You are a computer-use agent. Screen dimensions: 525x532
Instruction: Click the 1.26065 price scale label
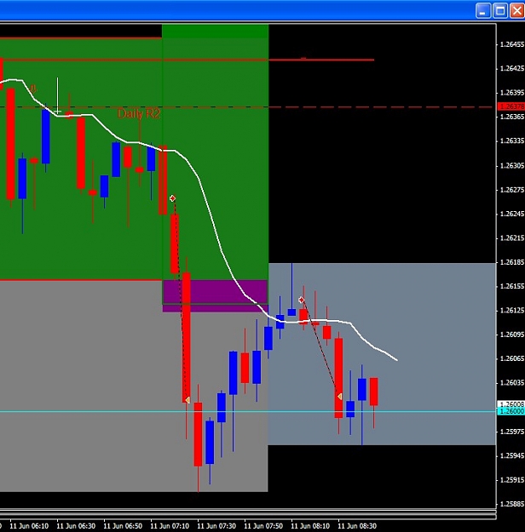coord(512,358)
